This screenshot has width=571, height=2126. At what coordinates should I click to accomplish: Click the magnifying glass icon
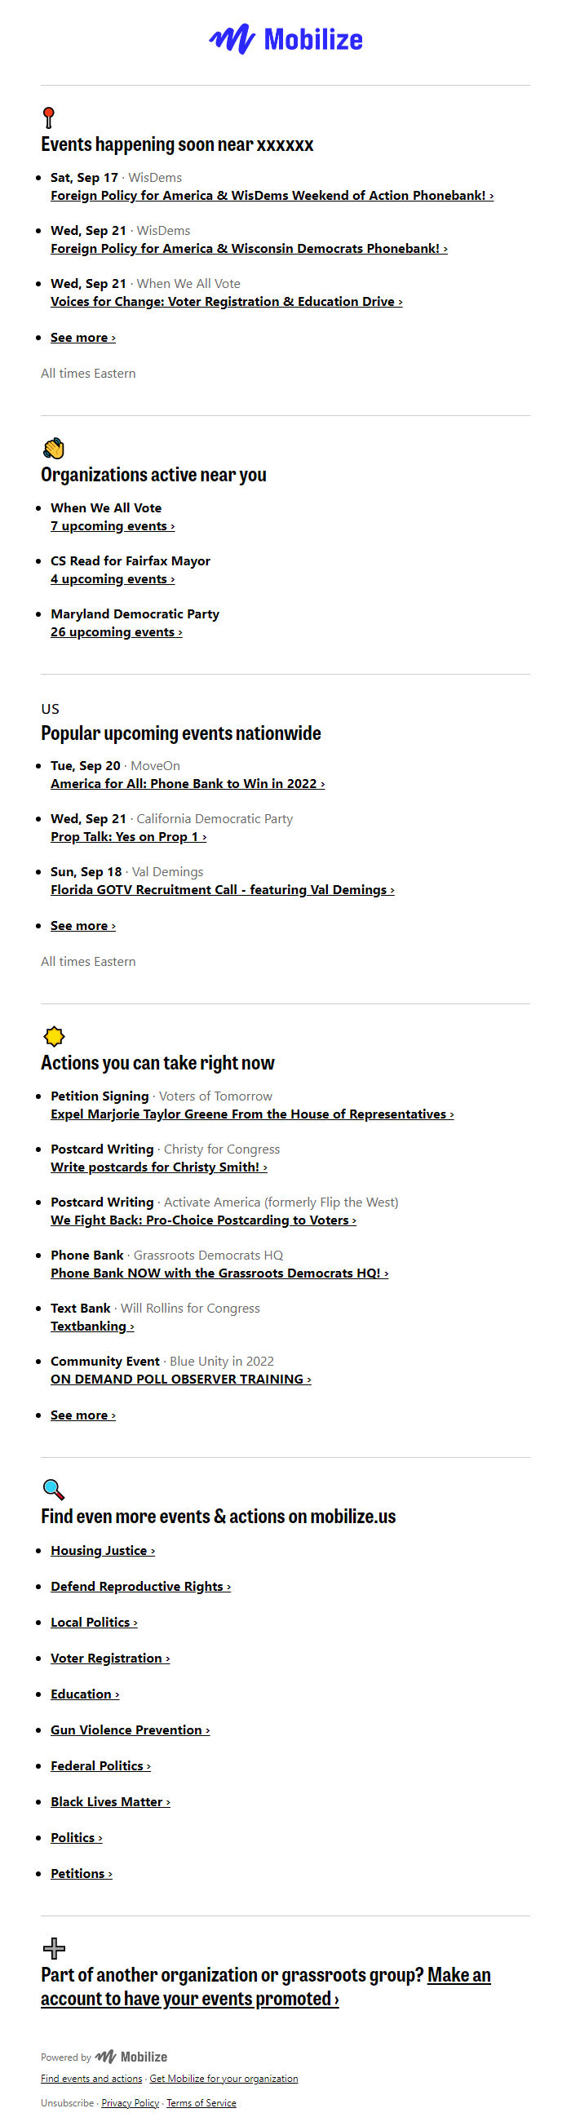54,1489
